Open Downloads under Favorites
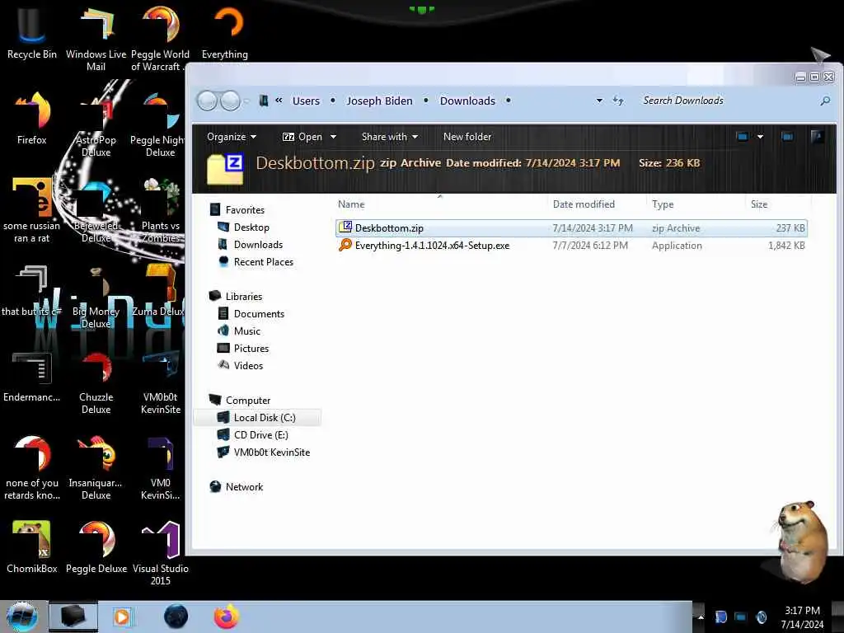Viewport: 844px width, 633px height. (258, 244)
